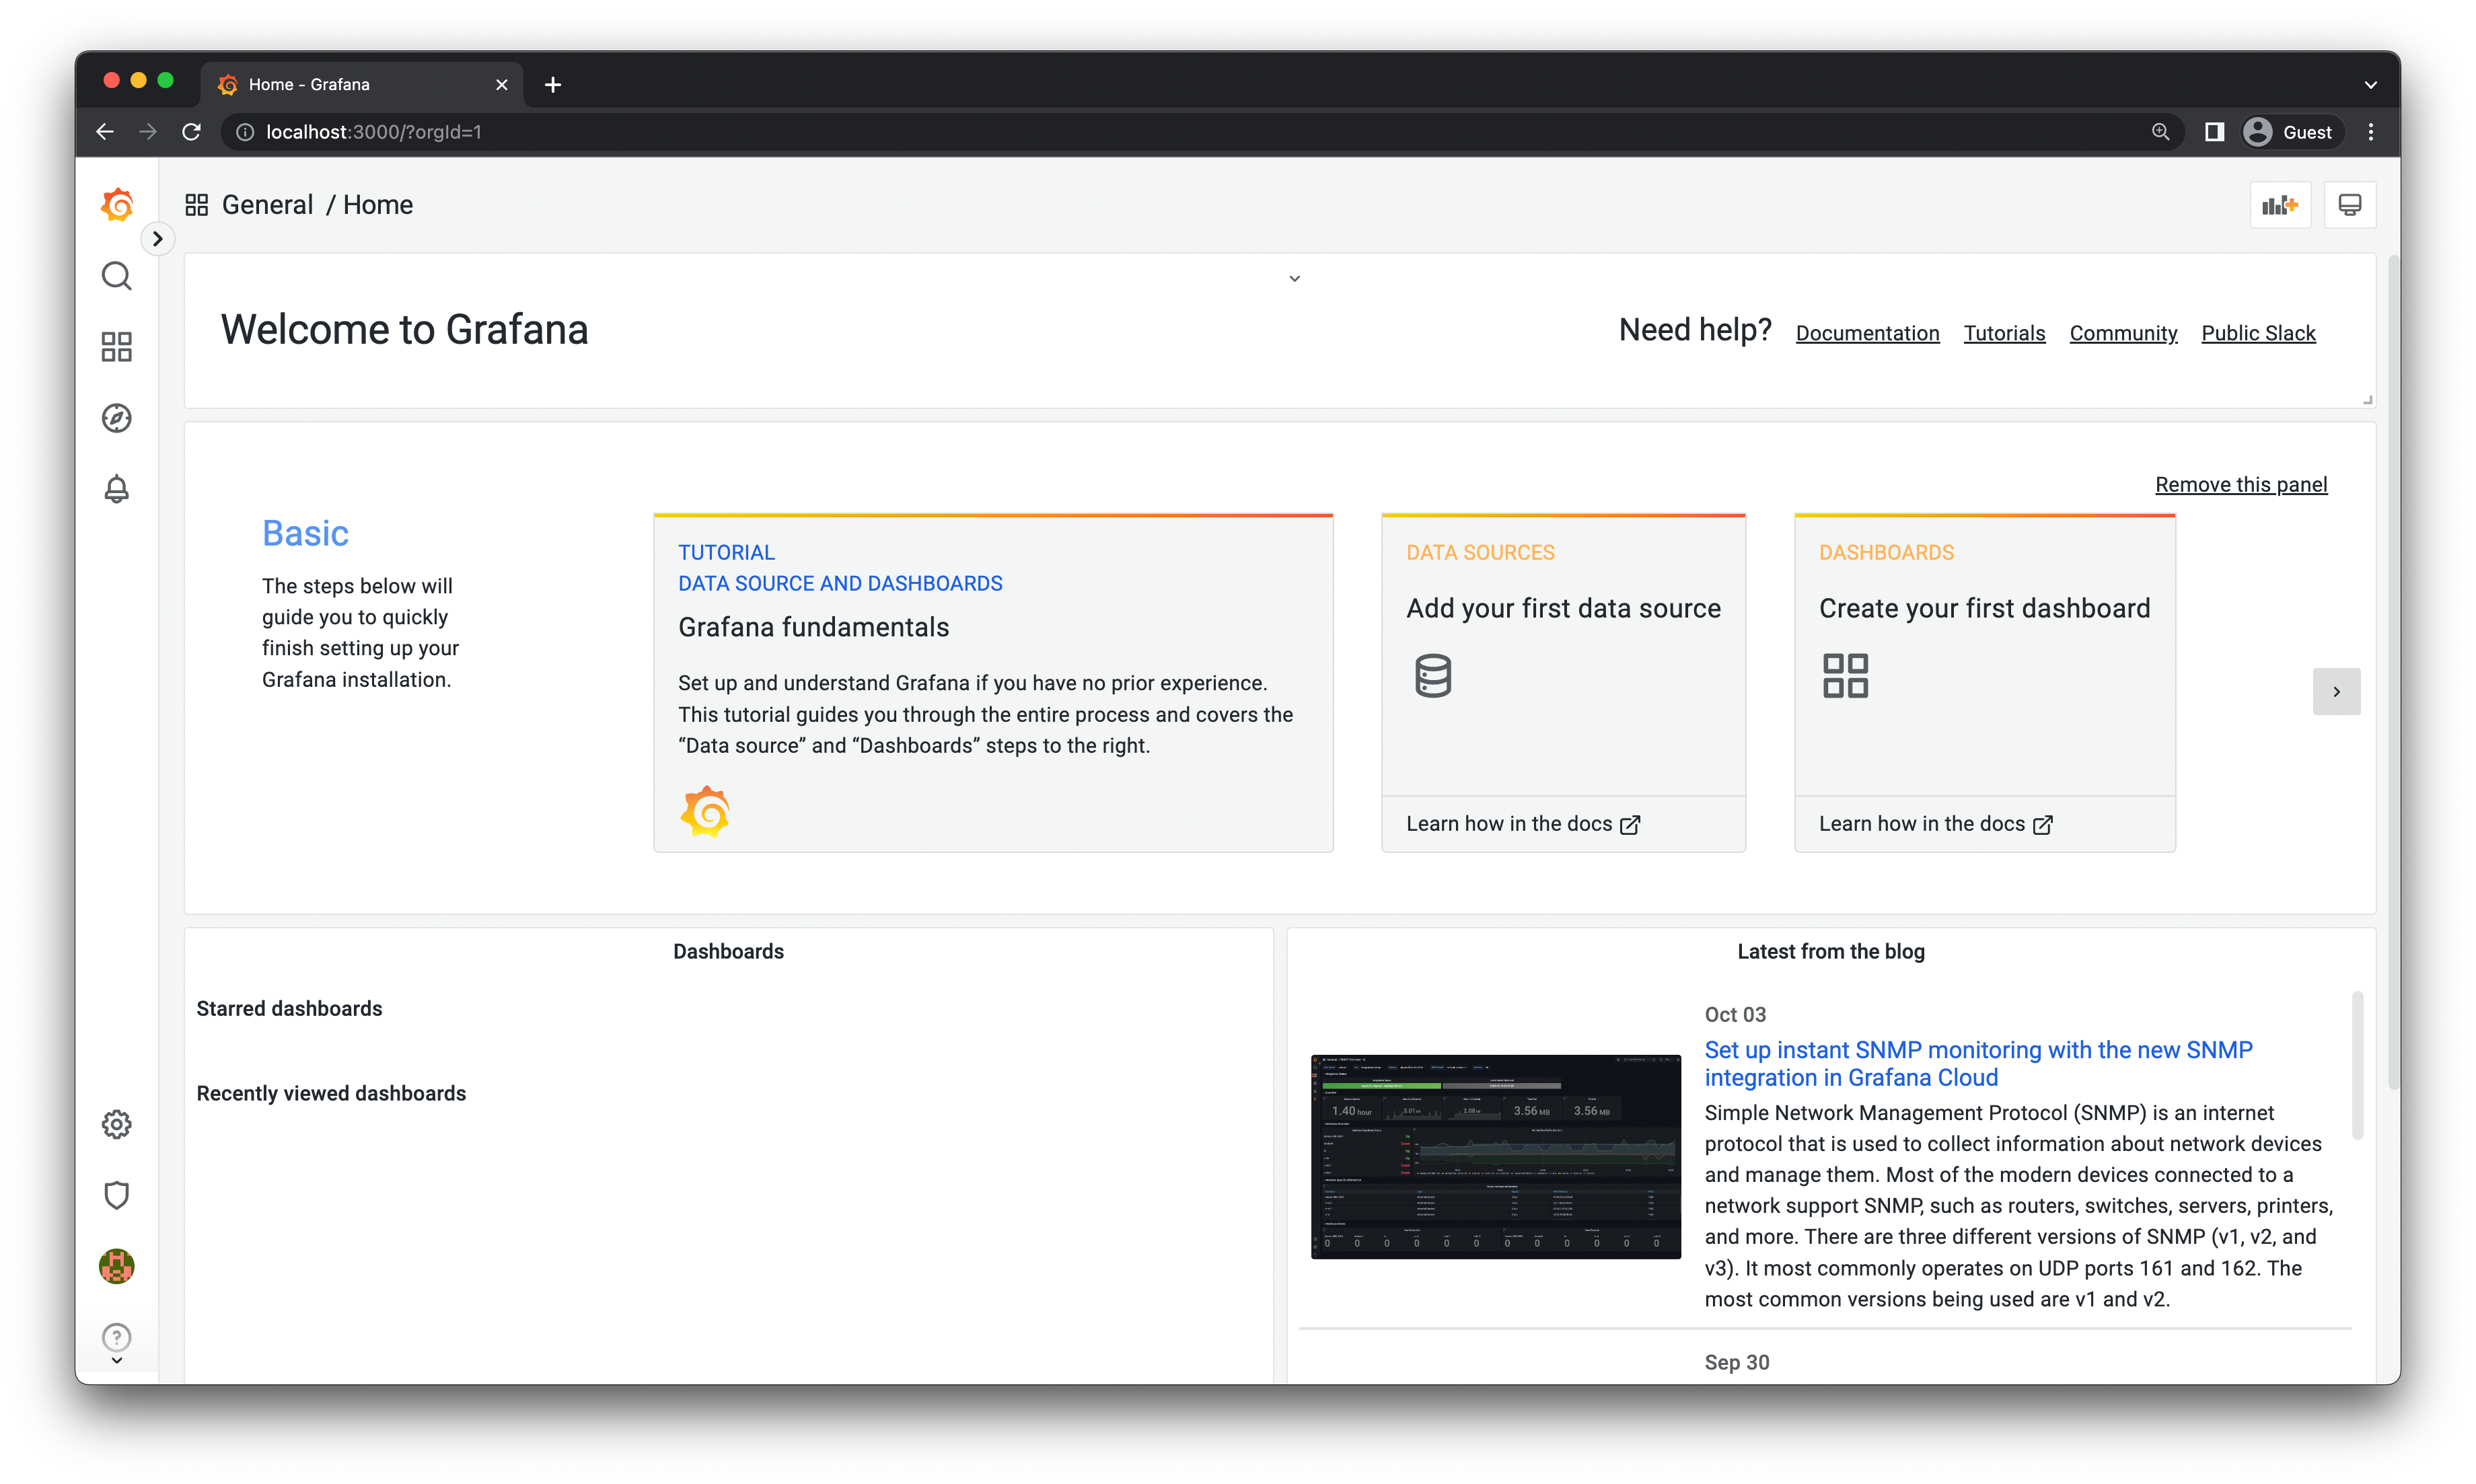Click the main page scrollbar

click(x=2393, y=673)
